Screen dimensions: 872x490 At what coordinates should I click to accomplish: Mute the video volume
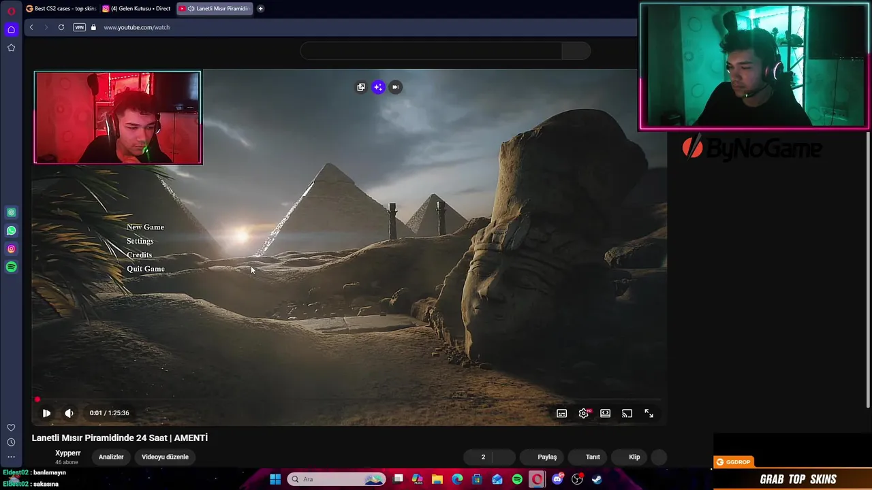pyautogui.click(x=69, y=413)
